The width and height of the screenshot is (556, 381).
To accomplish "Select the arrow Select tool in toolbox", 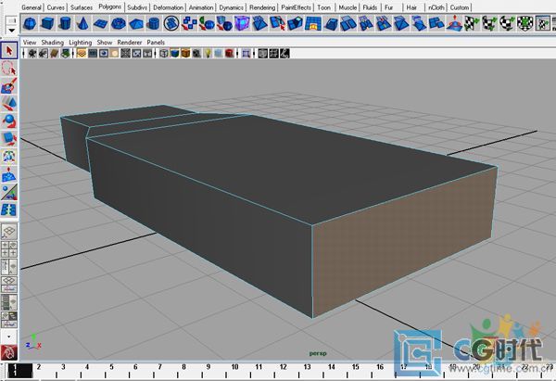I will point(9,51).
